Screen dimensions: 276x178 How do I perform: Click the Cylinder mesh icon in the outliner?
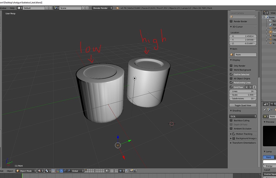[x=271, y=28]
